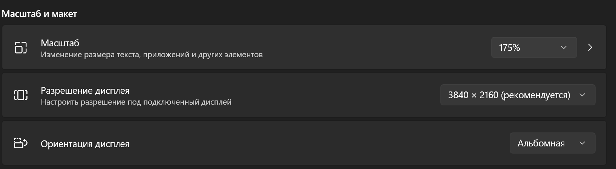Open the Масштаб settings row
This screenshot has height=169, width=616.
[x=304, y=47]
